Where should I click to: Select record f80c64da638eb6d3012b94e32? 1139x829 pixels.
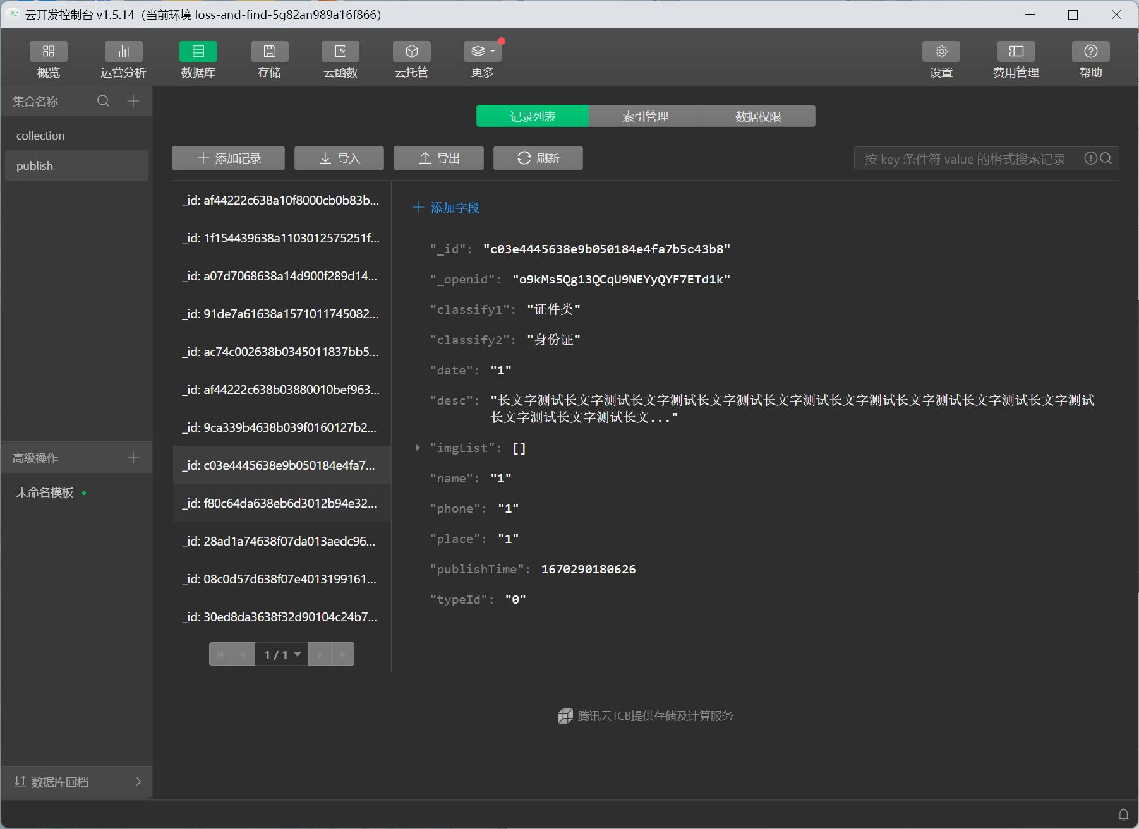coord(282,503)
